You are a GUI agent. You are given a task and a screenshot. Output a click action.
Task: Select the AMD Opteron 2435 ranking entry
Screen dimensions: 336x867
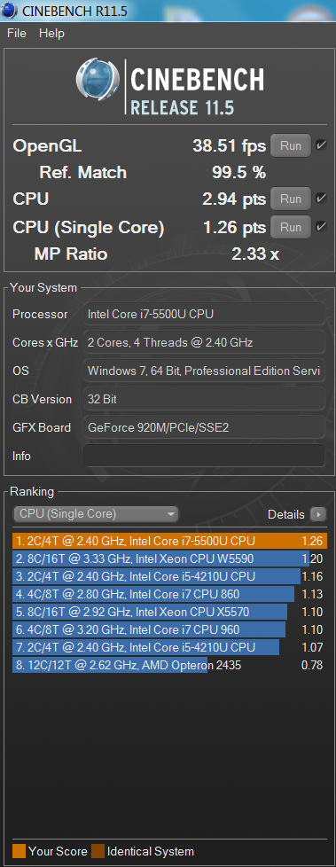pos(169,665)
